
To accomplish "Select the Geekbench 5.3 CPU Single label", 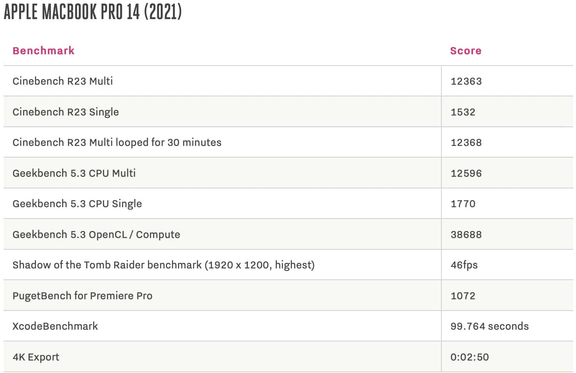I will click(77, 204).
